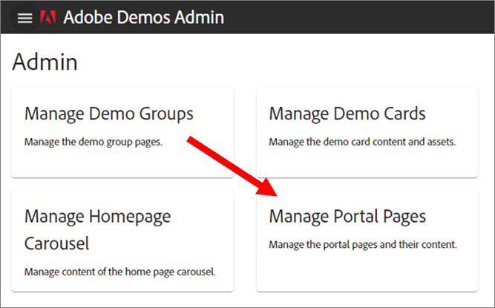Viewport: 495px width, 308px height.
Task: Click text 'Manage content of the home page carousel.'
Action: [120, 272]
